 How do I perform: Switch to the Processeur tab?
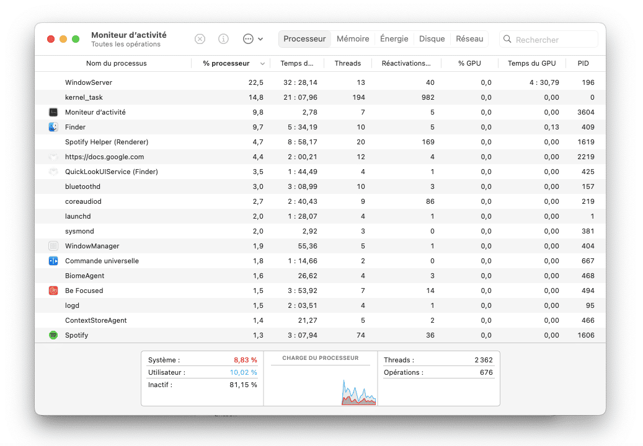click(x=304, y=39)
